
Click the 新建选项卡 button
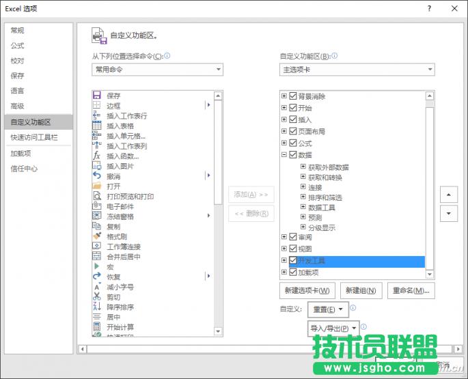point(307,291)
